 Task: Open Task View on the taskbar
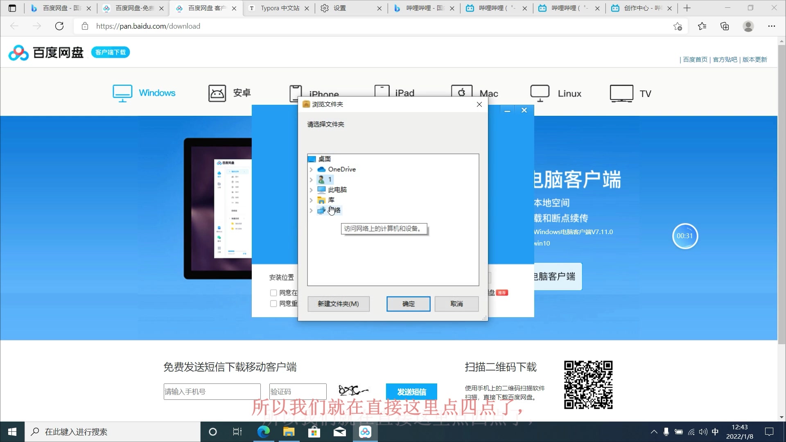[237, 432]
